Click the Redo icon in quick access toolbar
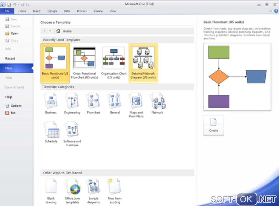The width and height of the screenshot is (279, 206). click(23, 5)
